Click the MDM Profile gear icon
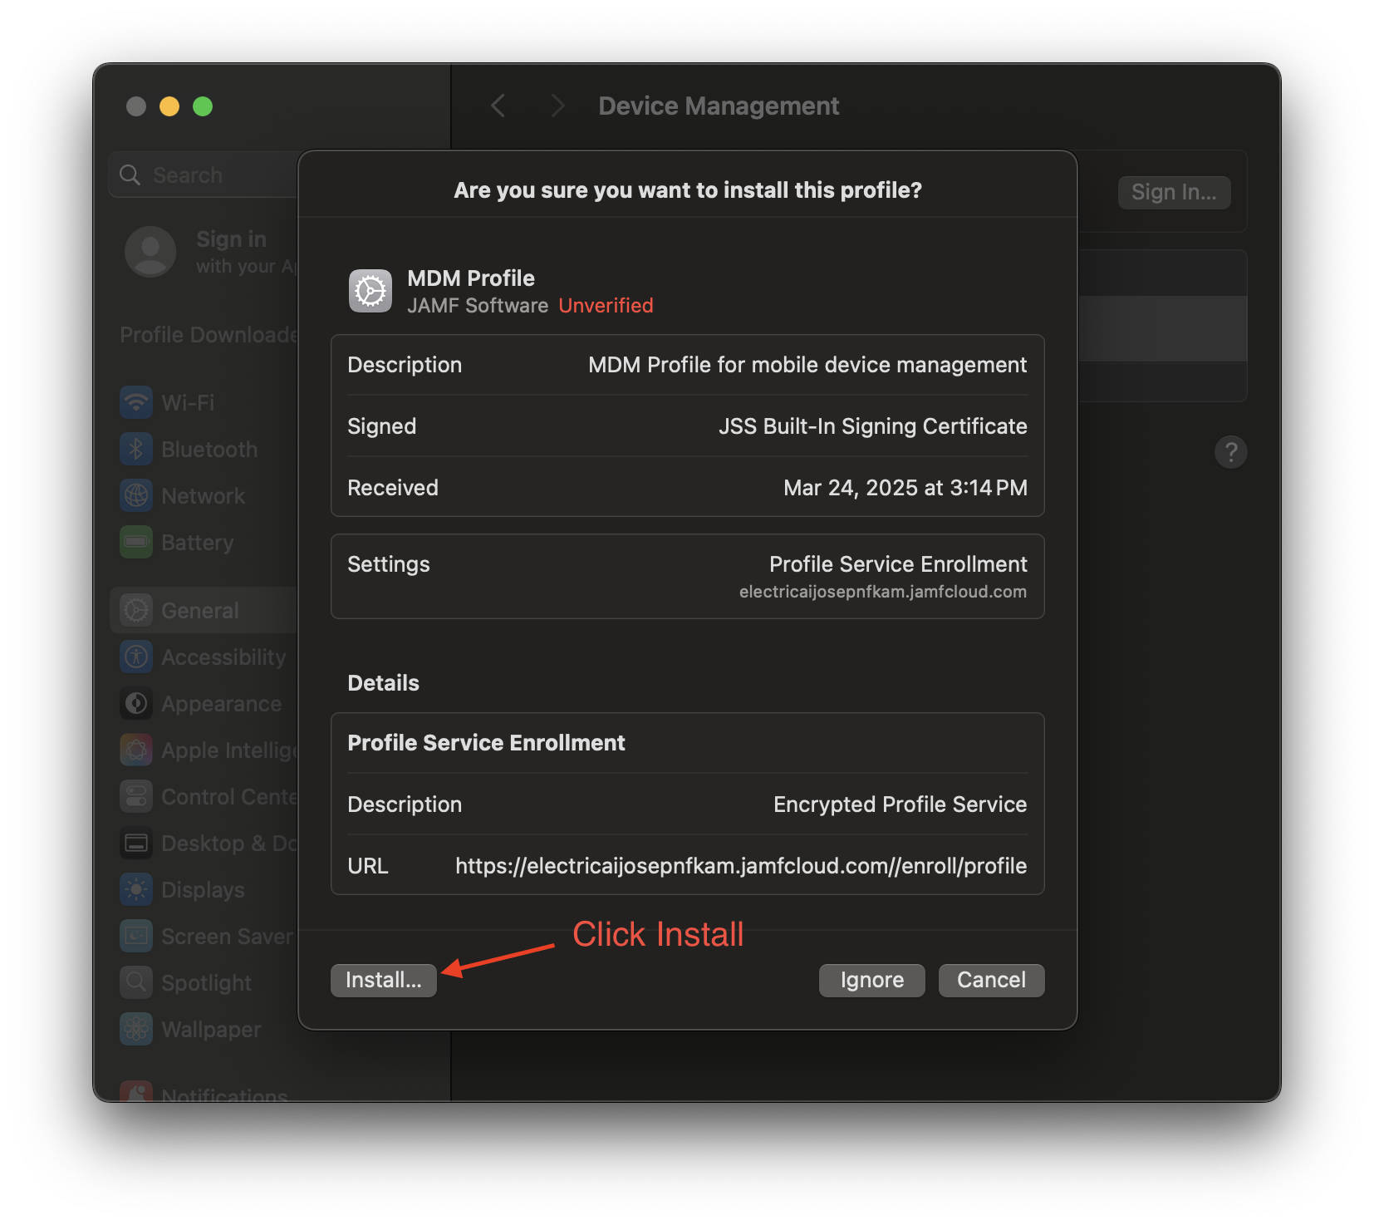Image resolution: width=1374 pixels, height=1225 pixels. coord(370,291)
